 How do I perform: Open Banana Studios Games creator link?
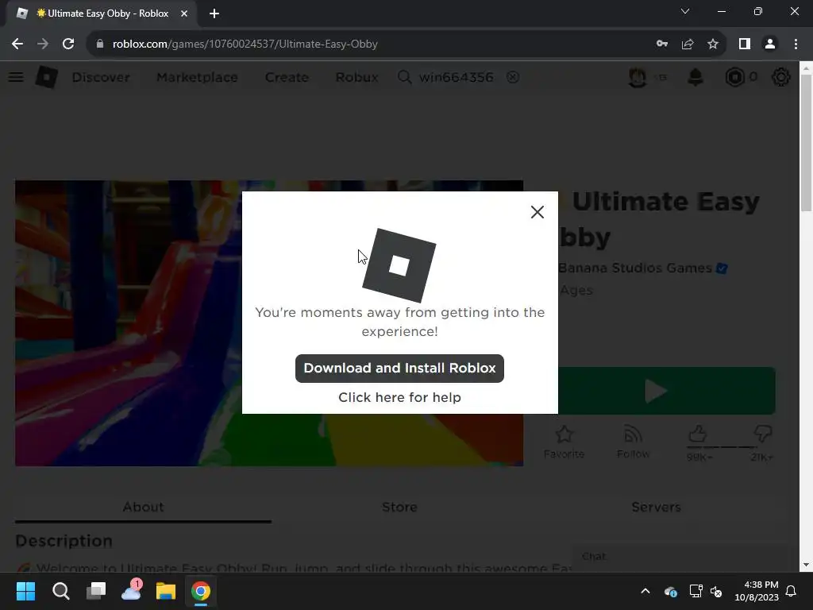click(635, 268)
